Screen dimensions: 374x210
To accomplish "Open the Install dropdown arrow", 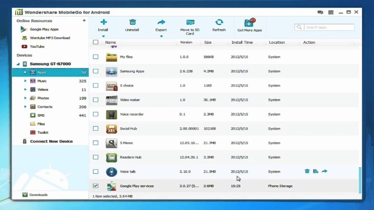I will tap(103, 36).
